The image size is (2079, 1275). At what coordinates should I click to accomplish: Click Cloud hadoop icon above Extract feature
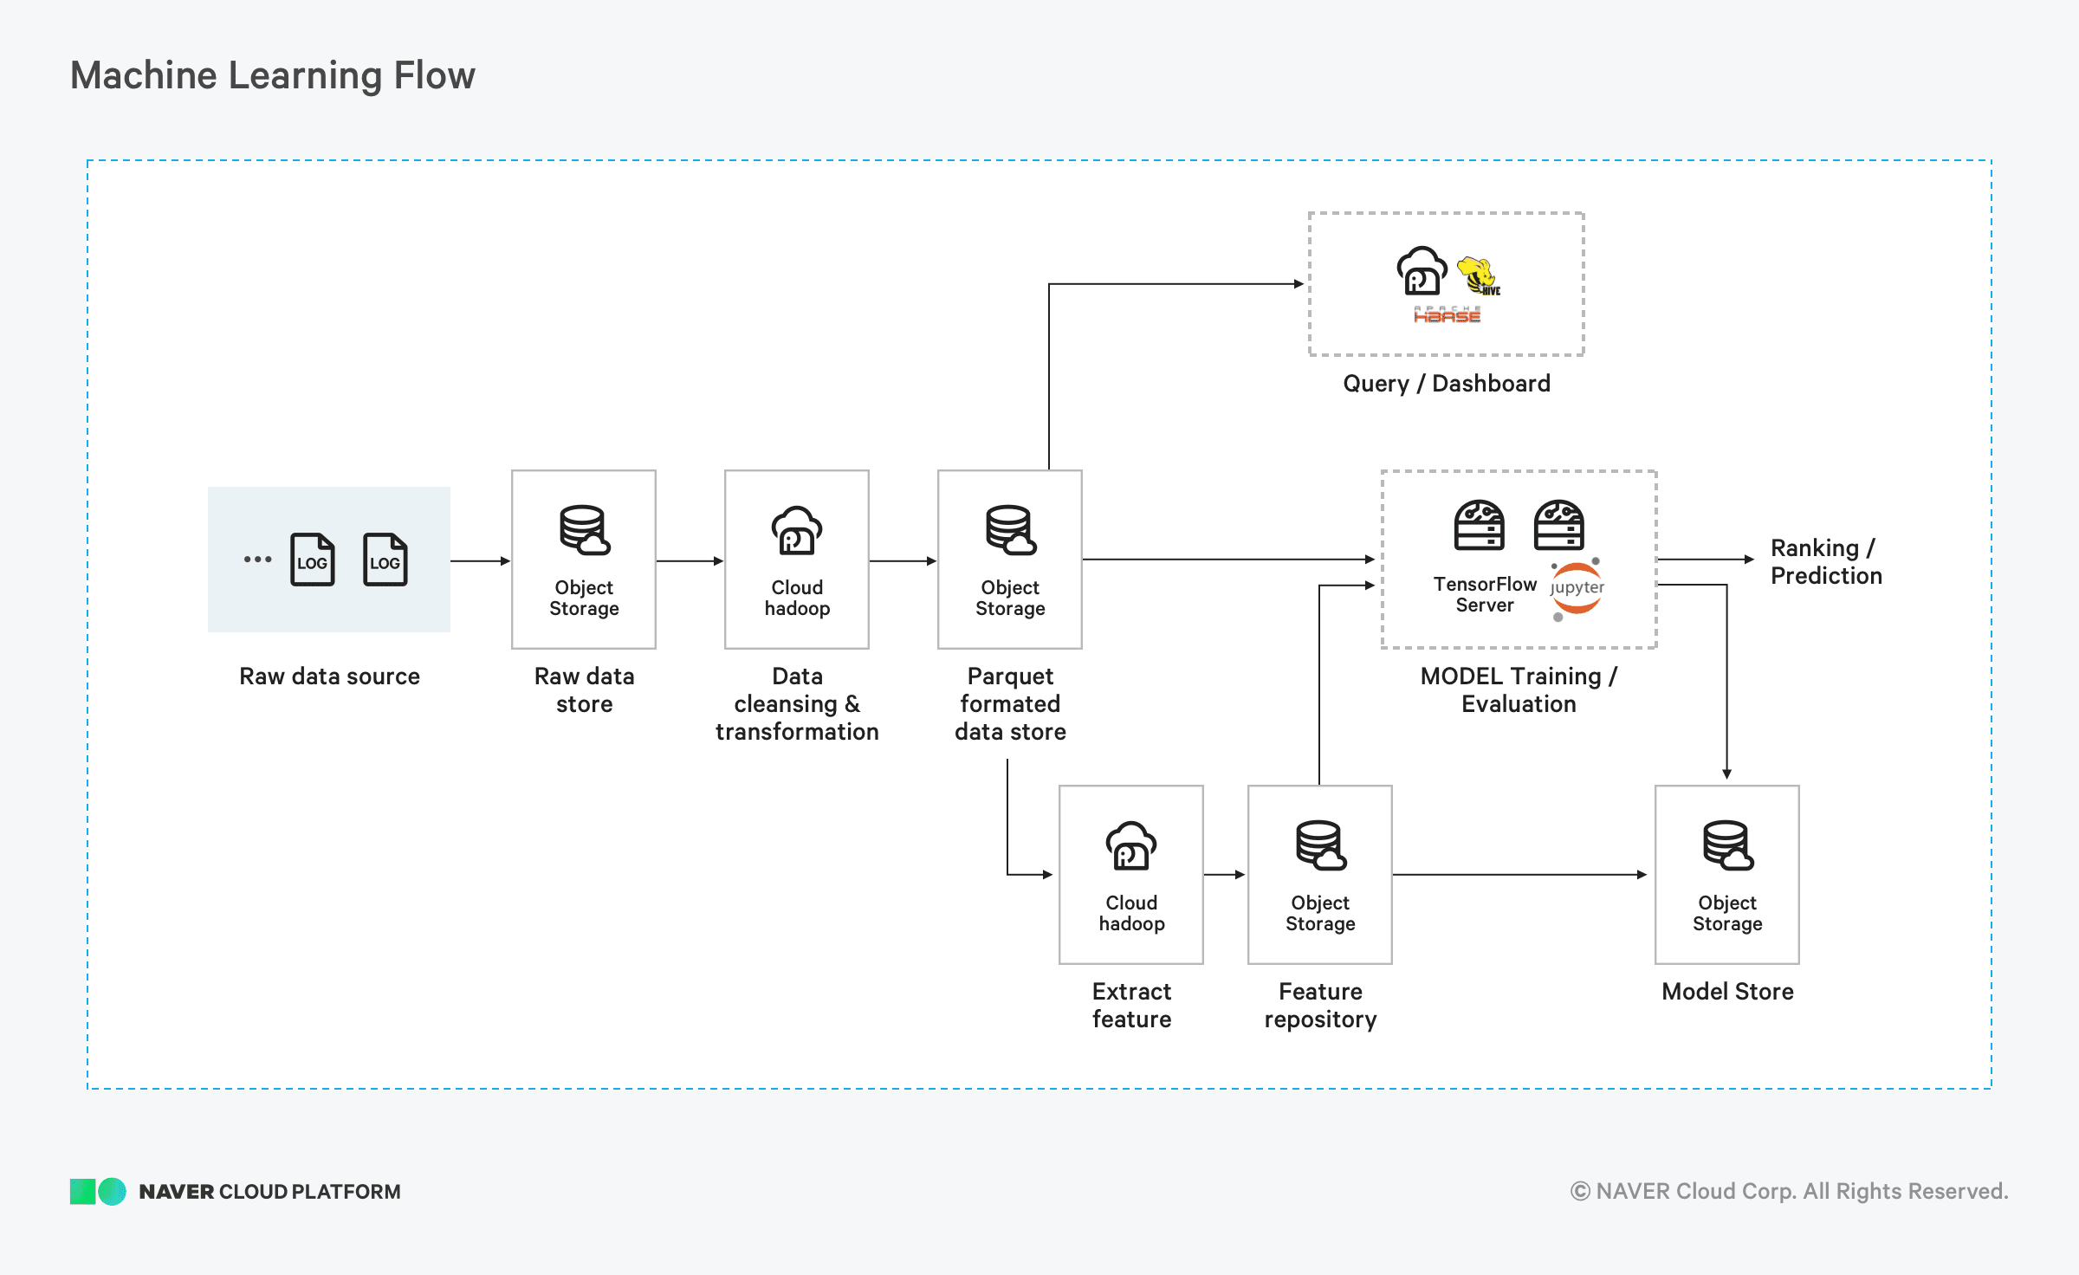[x=1131, y=845]
